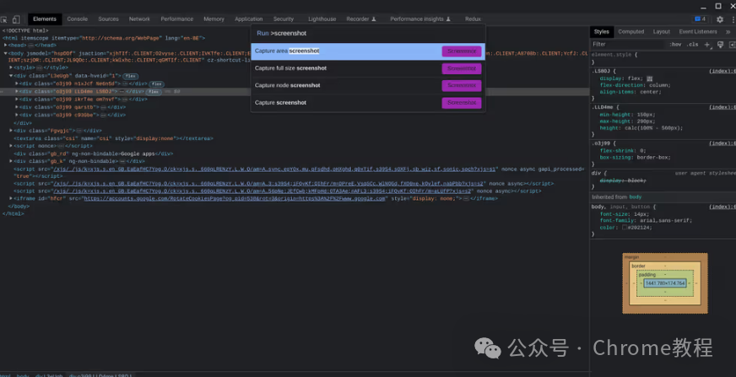Open the Memory tab

point(214,19)
